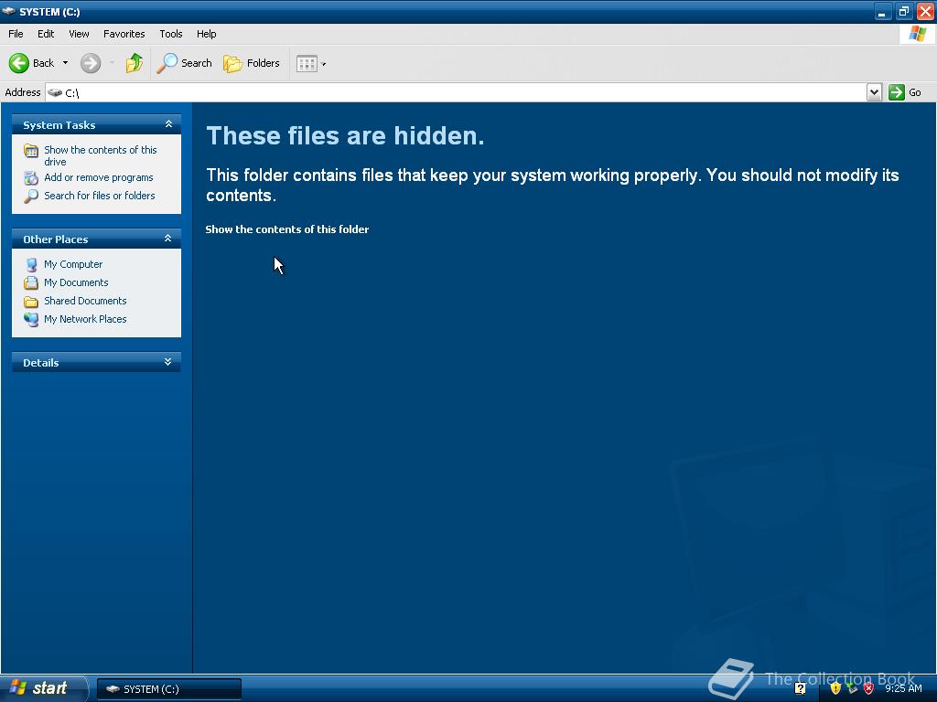Click the question mark tray icon
The height and width of the screenshot is (702, 937).
800,688
